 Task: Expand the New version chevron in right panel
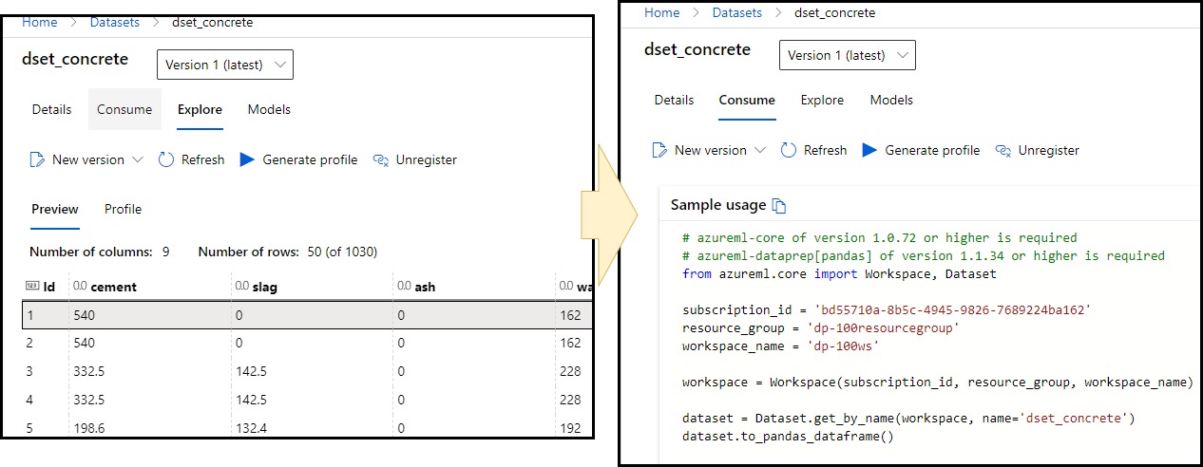tap(759, 150)
